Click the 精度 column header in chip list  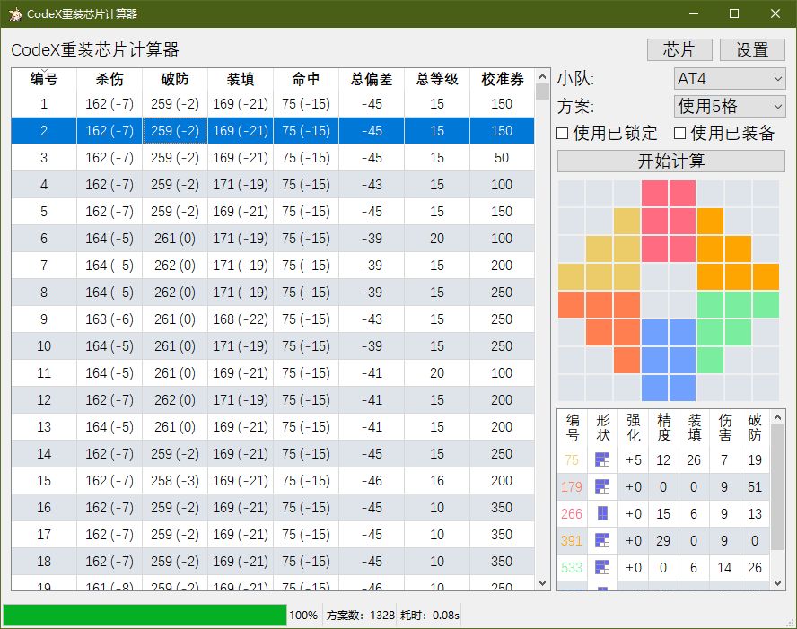pos(664,428)
